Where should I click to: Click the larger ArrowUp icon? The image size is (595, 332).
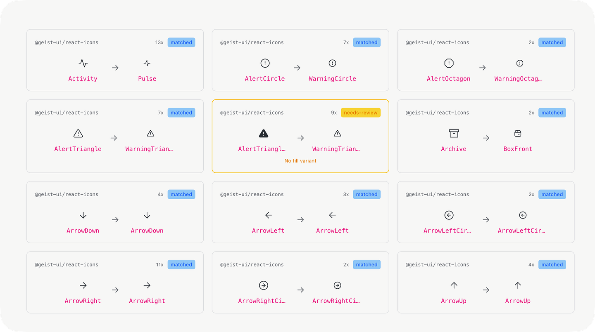click(x=454, y=285)
